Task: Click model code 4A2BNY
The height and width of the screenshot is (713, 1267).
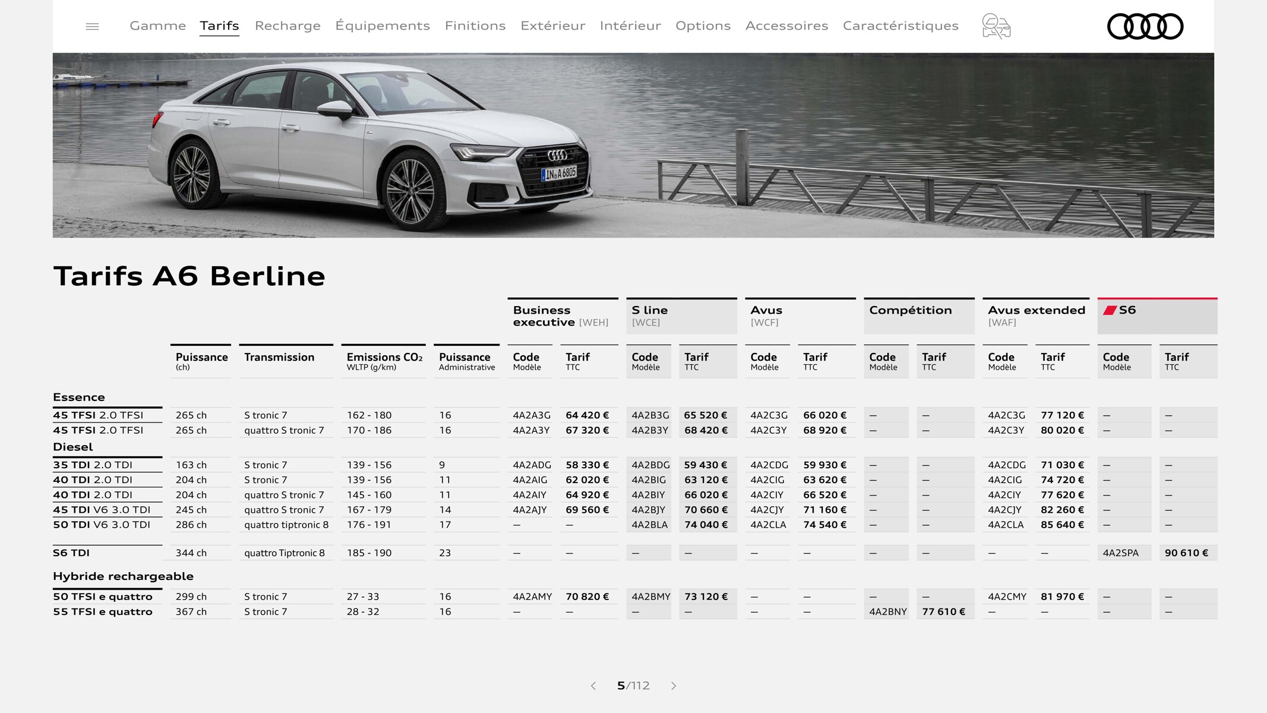Action: click(888, 612)
